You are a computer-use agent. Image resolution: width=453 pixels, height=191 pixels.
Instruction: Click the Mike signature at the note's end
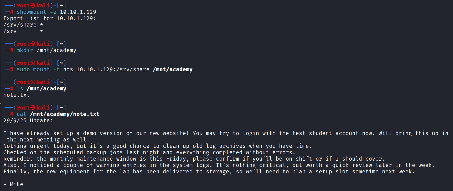pos(16,184)
